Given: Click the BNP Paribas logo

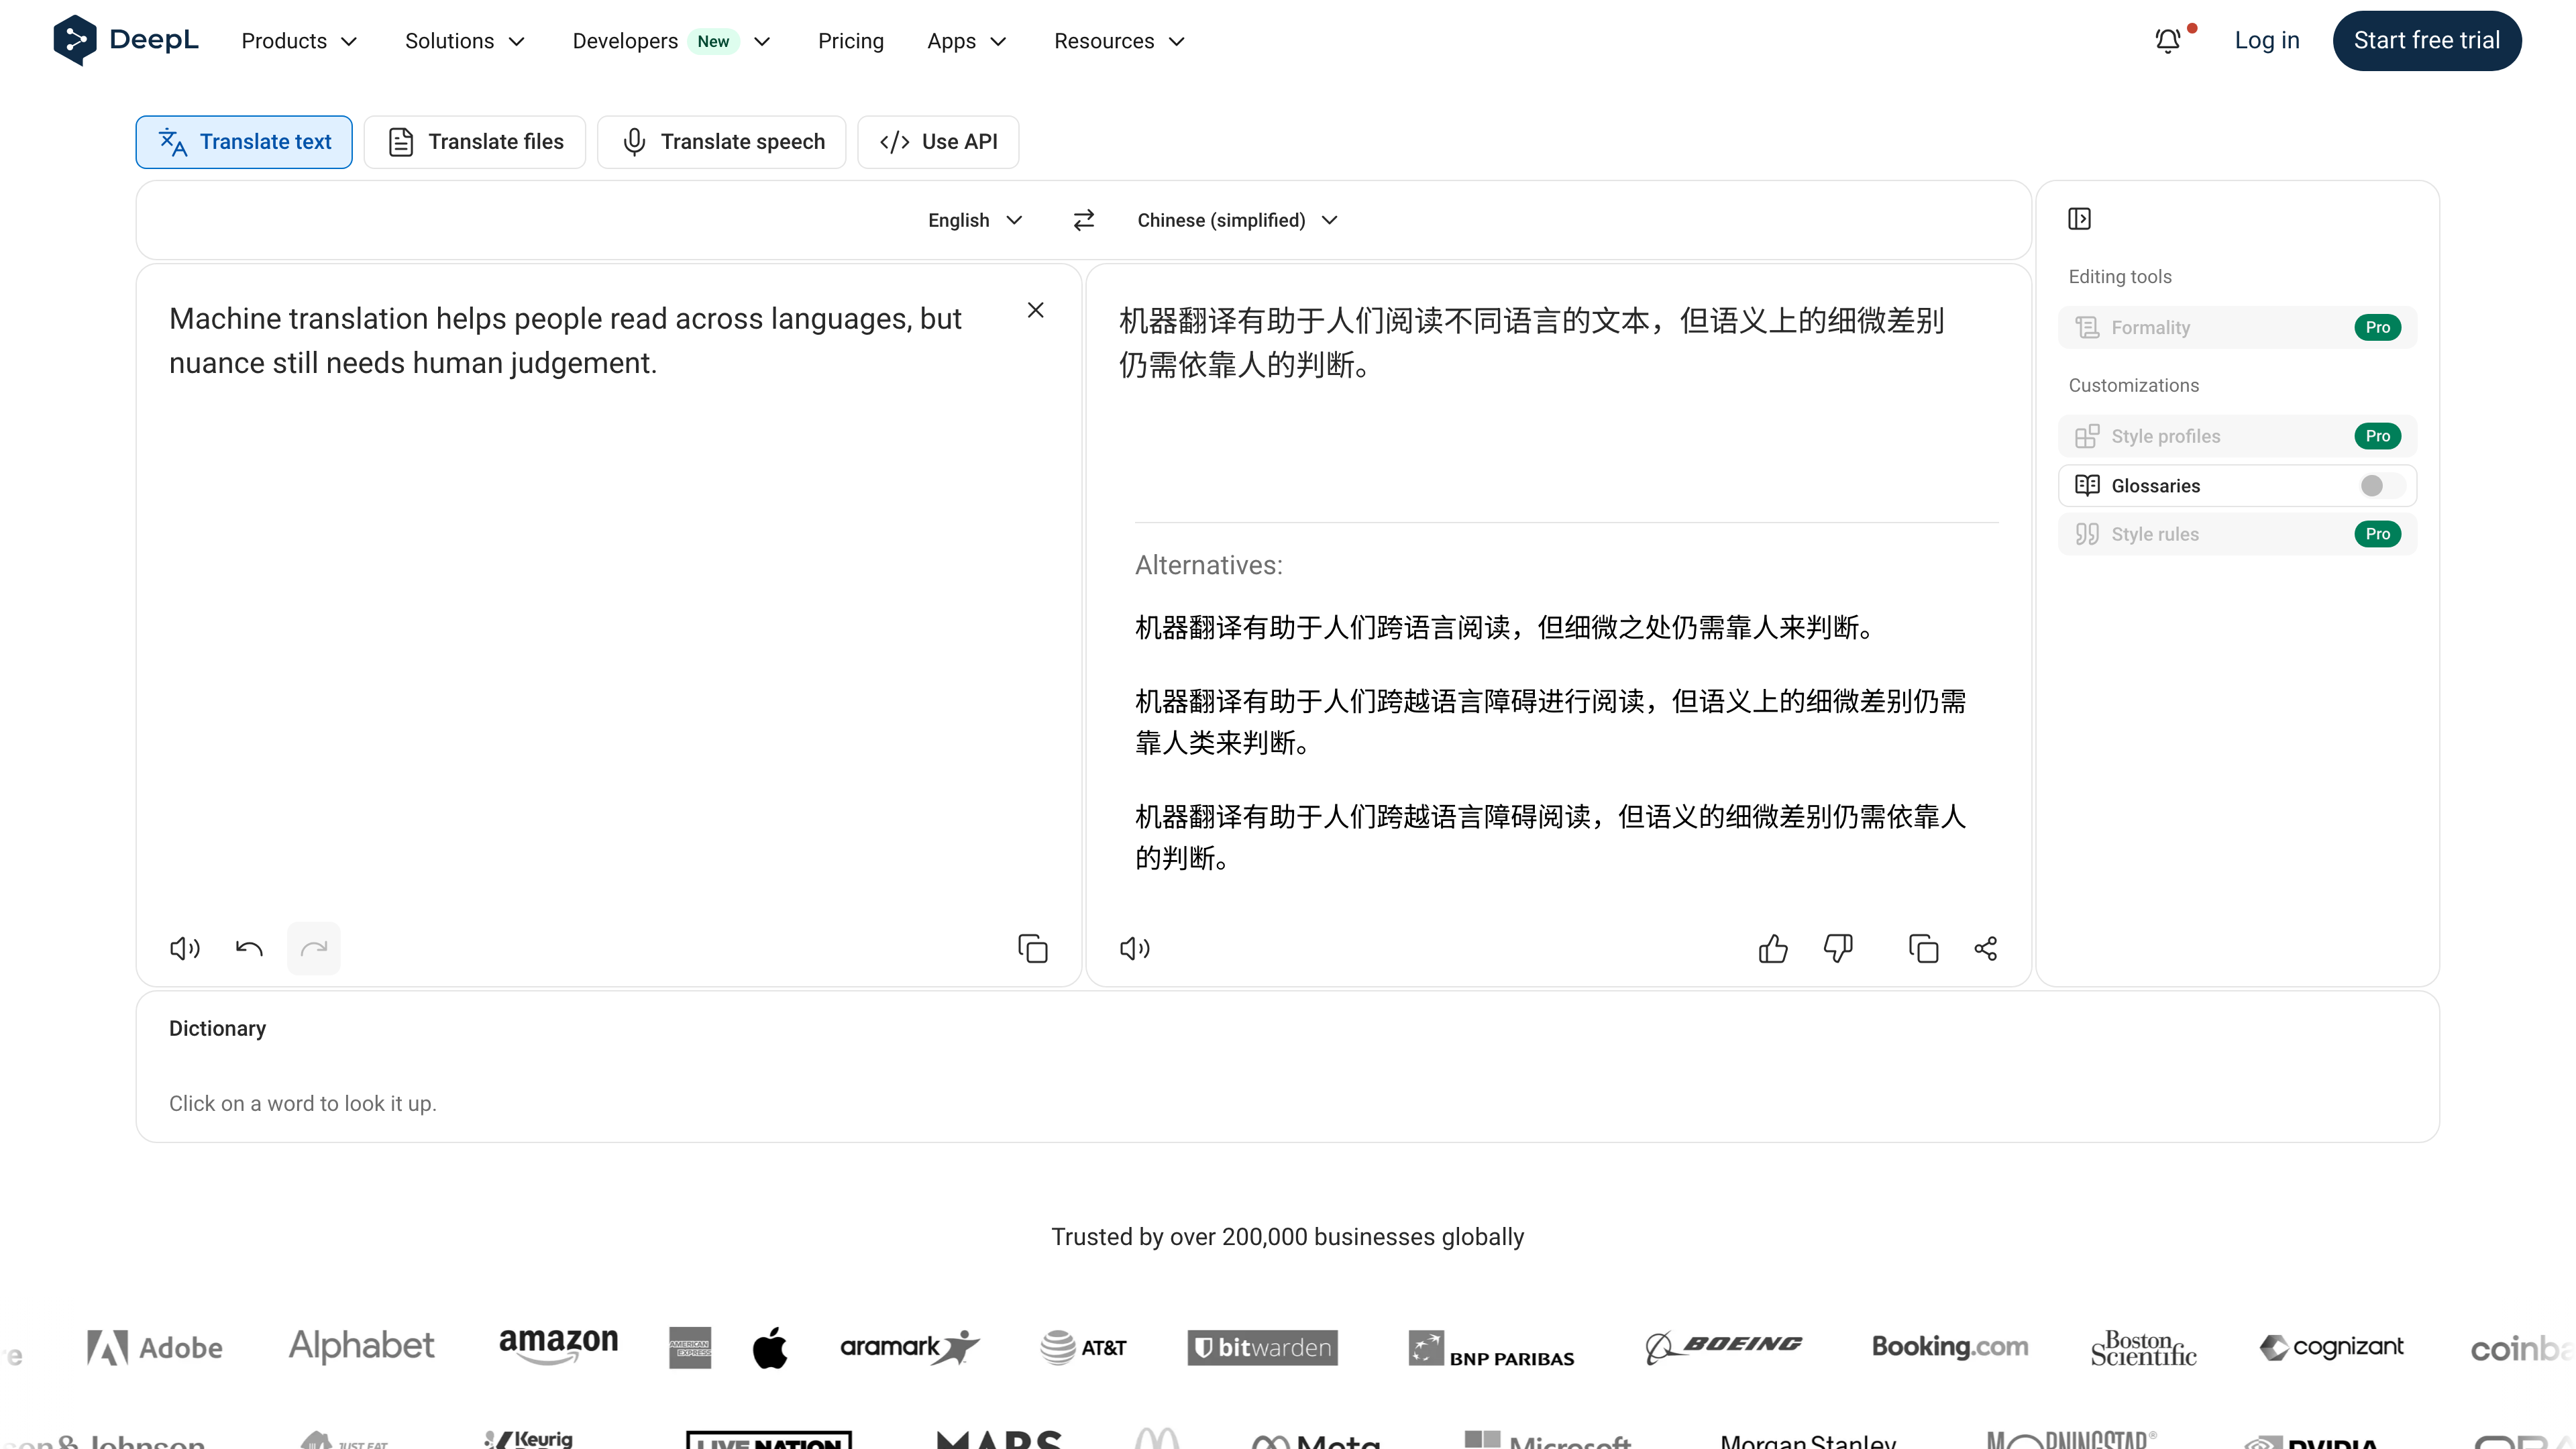Looking at the screenshot, I should click(x=1491, y=1349).
